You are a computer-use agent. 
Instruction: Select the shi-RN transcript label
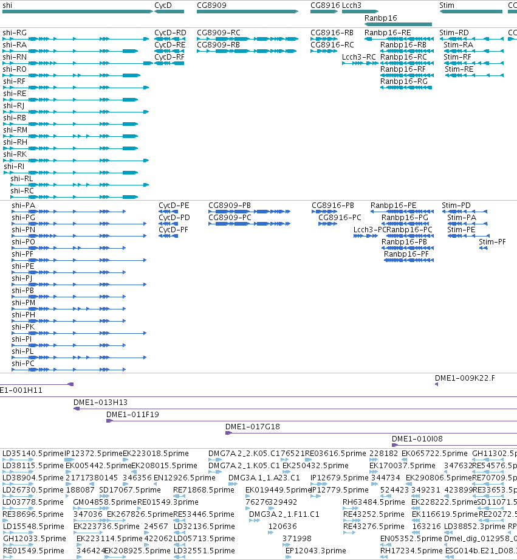point(15,57)
